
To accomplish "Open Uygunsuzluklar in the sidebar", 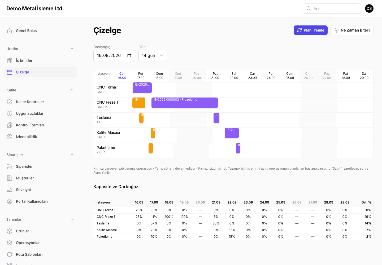I will click(40, 113).
